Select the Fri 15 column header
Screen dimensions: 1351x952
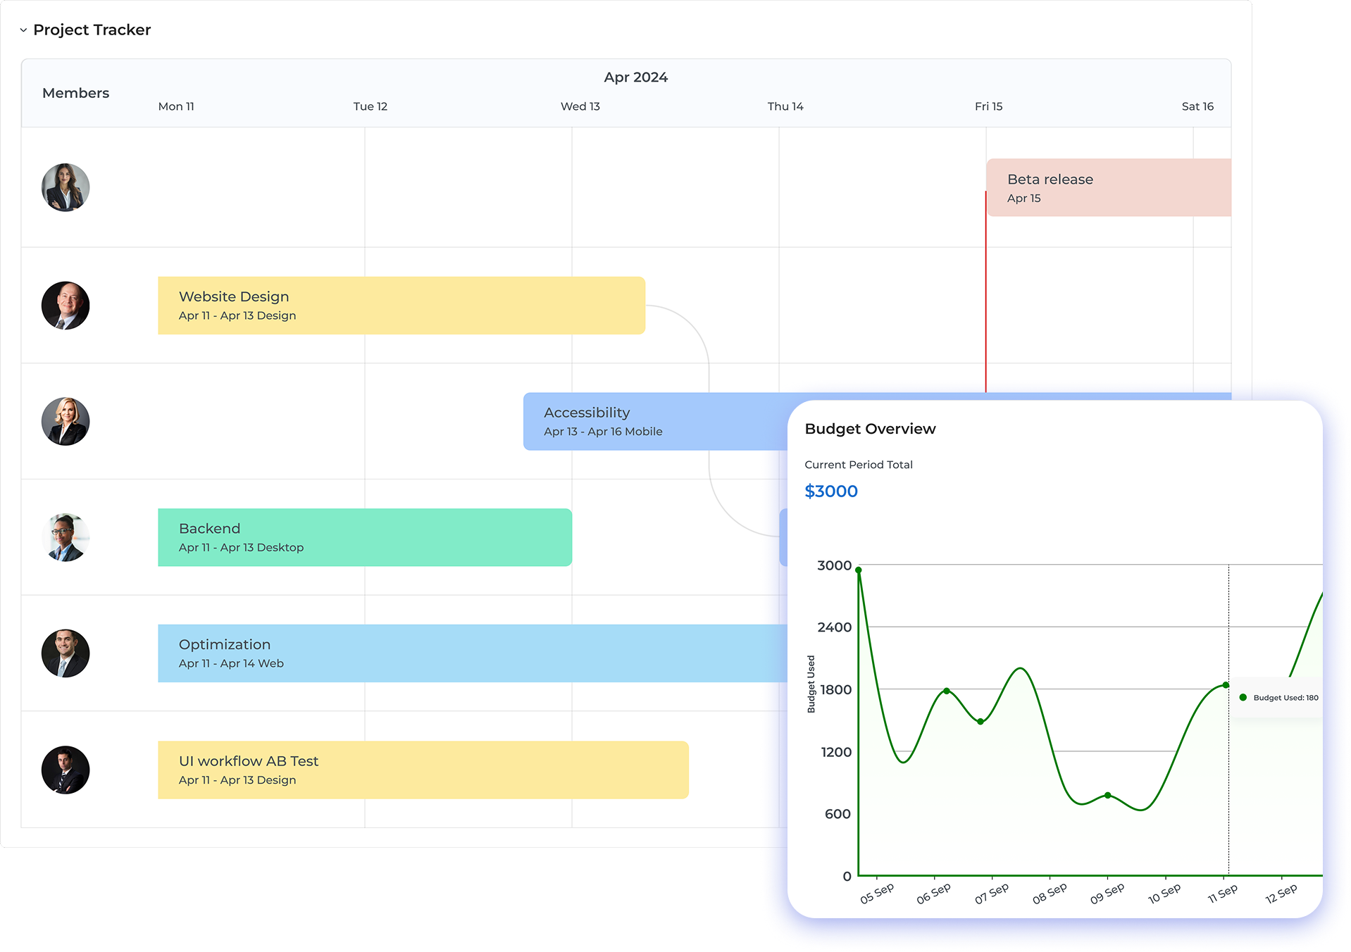[988, 106]
